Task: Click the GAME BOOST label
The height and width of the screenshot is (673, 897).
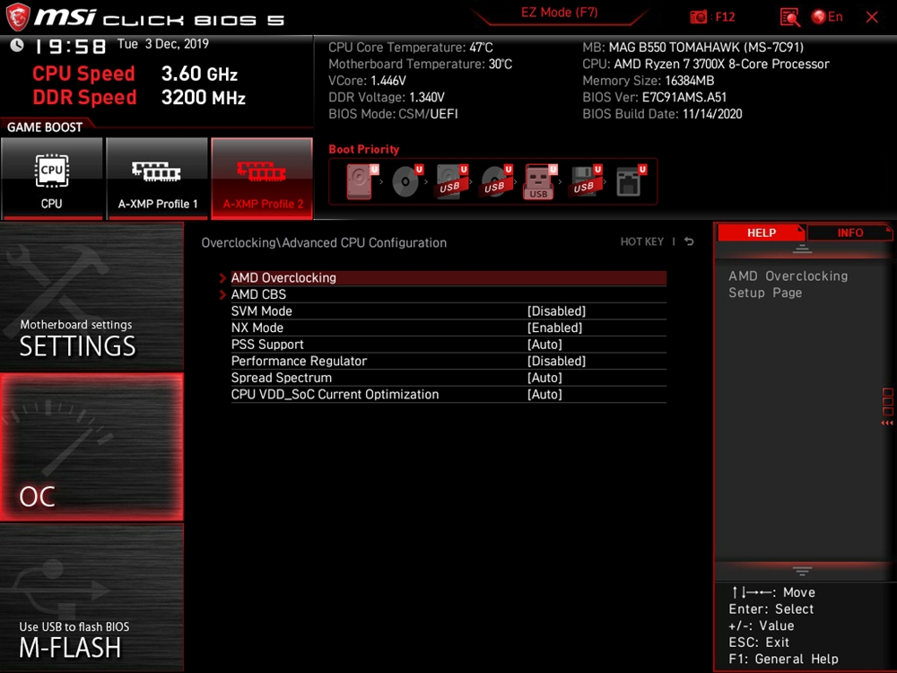Action: point(45,127)
